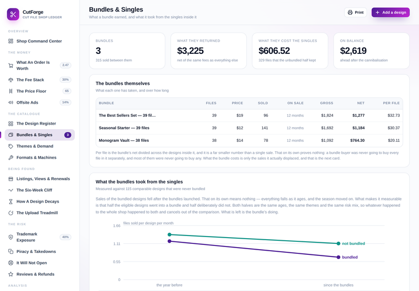Click the plus icon in Add a design
The width and height of the screenshot is (419, 291).
(x=377, y=12)
